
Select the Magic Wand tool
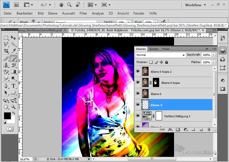pyautogui.click(x=13, y=44)
